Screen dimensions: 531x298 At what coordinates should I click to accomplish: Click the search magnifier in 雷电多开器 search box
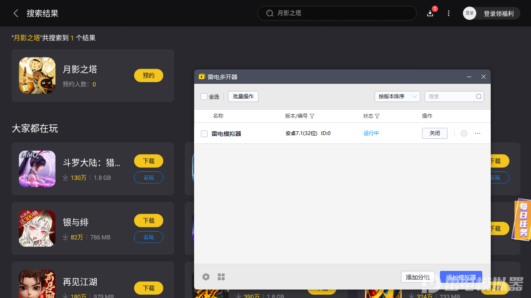click(479, 96)
